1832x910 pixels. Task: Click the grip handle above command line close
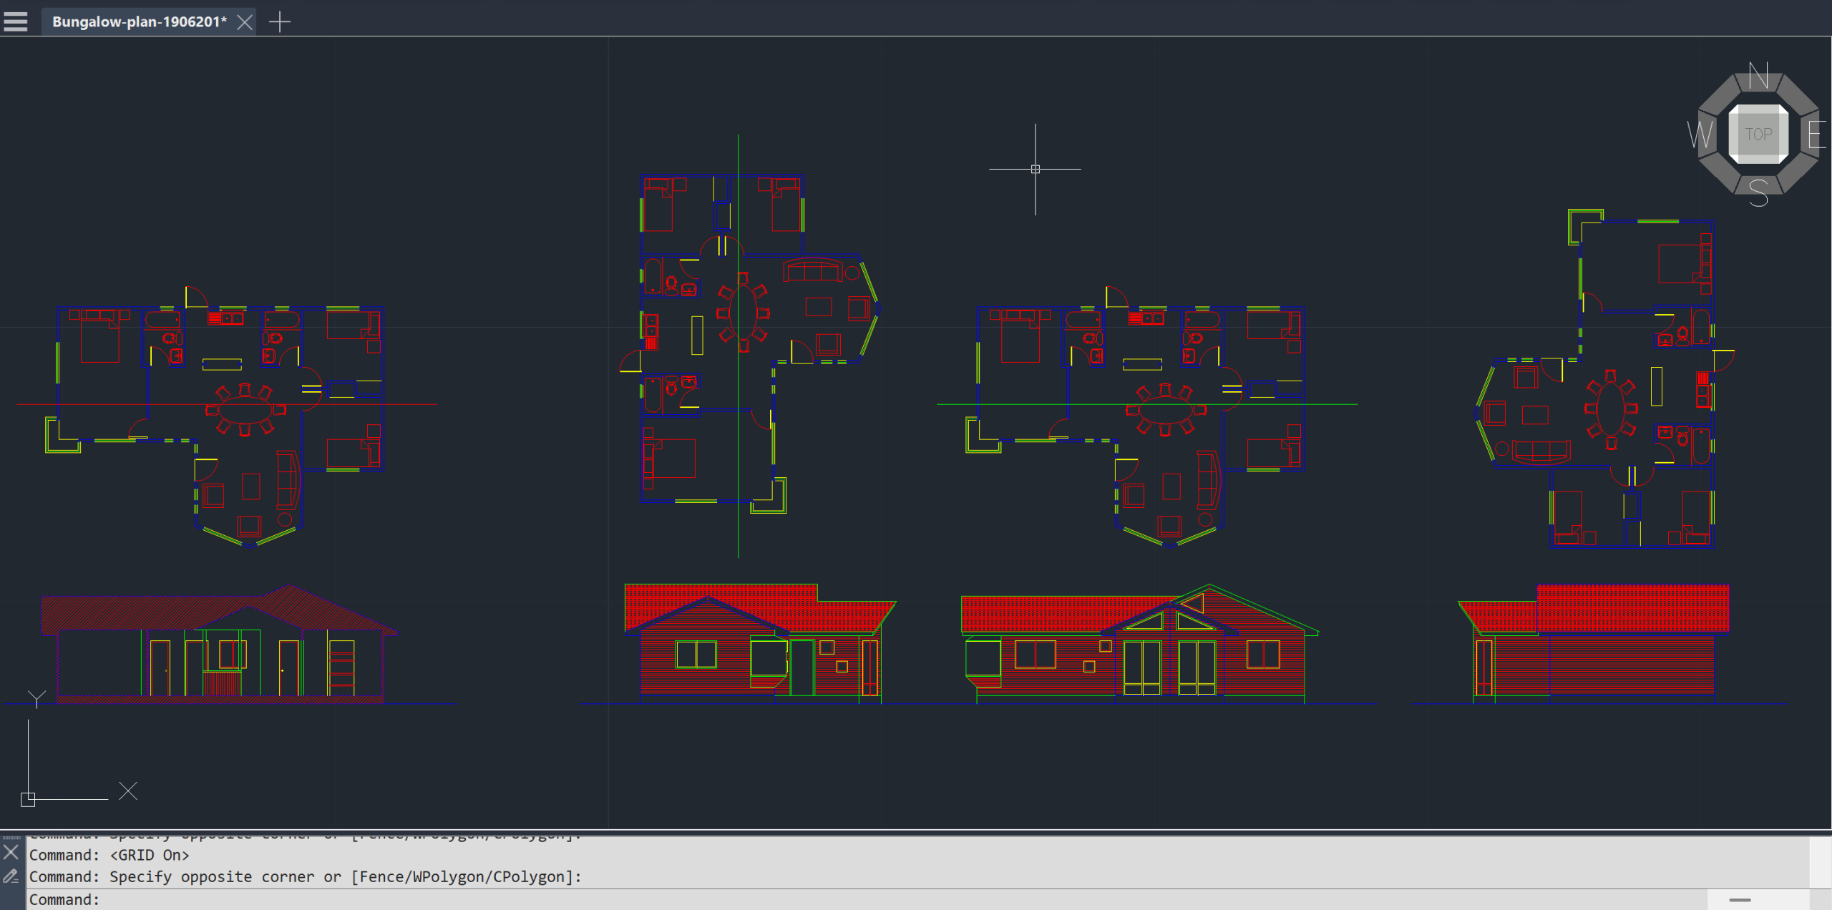click(11, 837)
